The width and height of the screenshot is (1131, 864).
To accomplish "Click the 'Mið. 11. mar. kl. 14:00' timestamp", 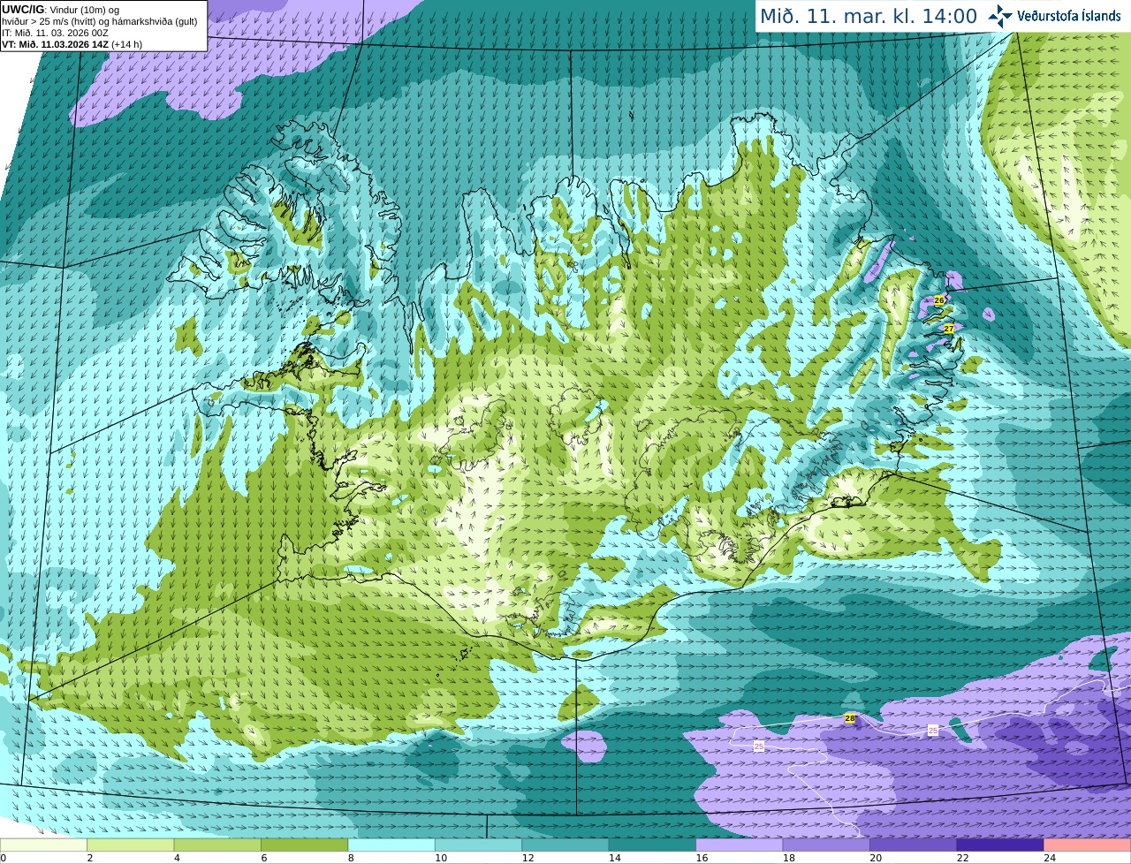I will pos(869,16).
